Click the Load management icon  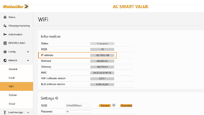click(x=5, y=112)
